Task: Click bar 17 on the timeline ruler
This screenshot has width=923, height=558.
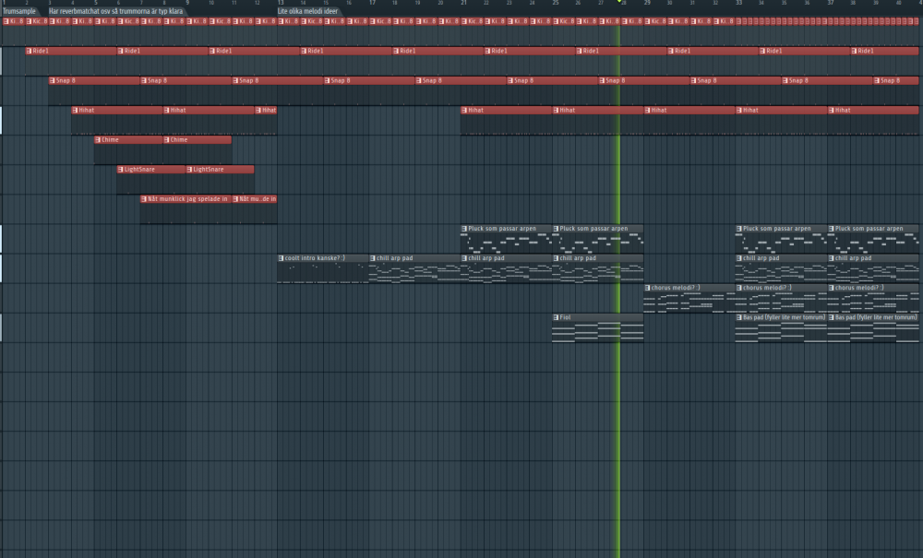Action: 372,3
